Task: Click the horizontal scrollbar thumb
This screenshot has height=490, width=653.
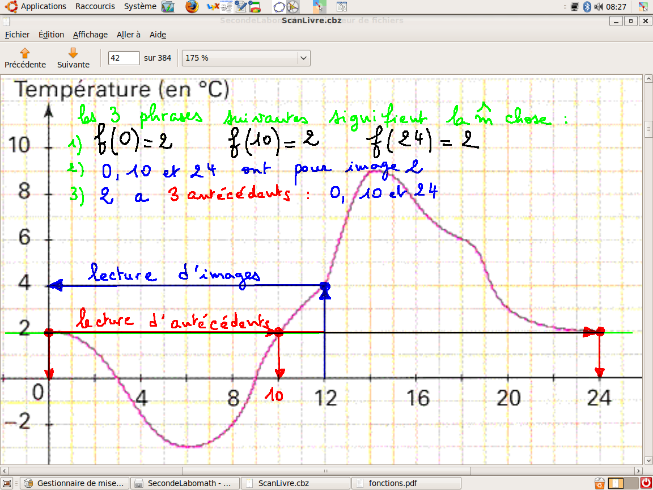Action: point(326,471)
